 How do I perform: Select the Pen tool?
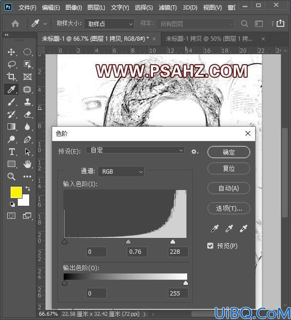27,140
